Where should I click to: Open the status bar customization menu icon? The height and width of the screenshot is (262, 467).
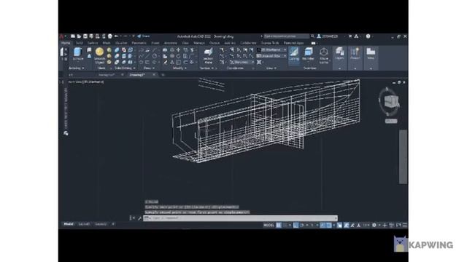pos(405,225)
